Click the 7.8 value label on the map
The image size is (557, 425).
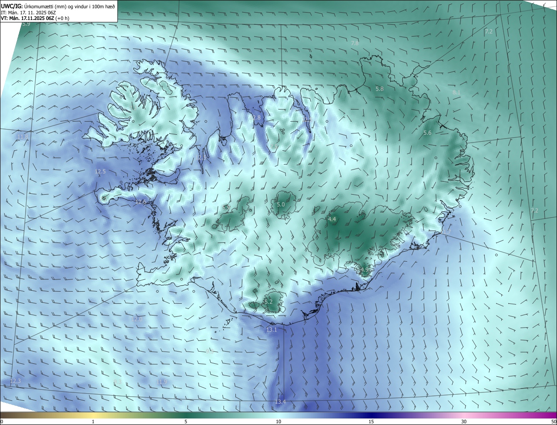[x=355, y=43]
